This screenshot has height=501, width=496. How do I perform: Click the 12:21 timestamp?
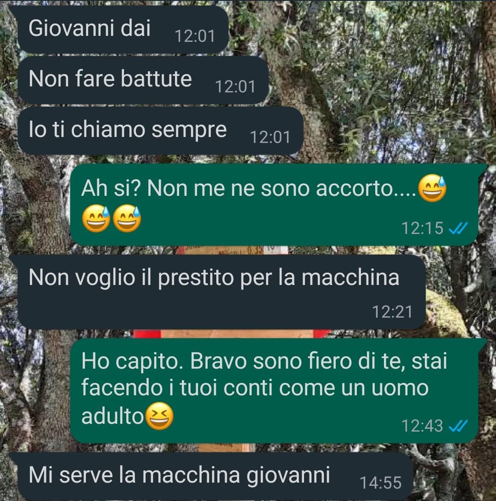point(392,312)
